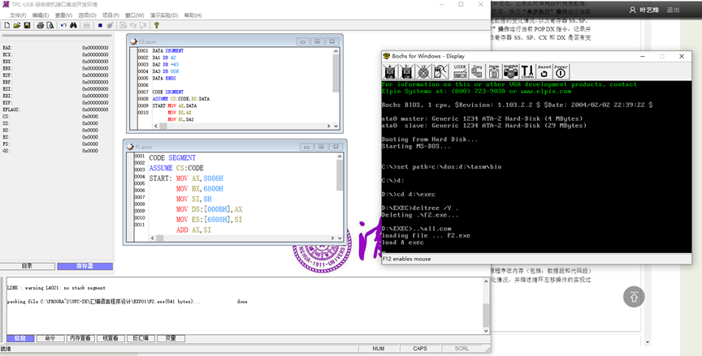Click the f1.asm horizontal scroll right arrow
This screenshot has height=356, width=702.
[332, 238]
